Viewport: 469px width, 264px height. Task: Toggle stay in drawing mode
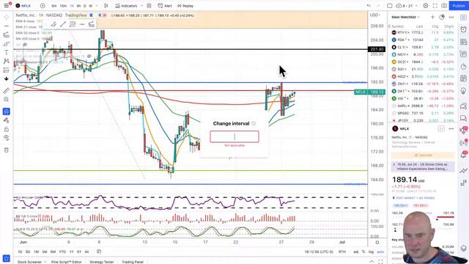pyautogui.click(x=7, y=120)
